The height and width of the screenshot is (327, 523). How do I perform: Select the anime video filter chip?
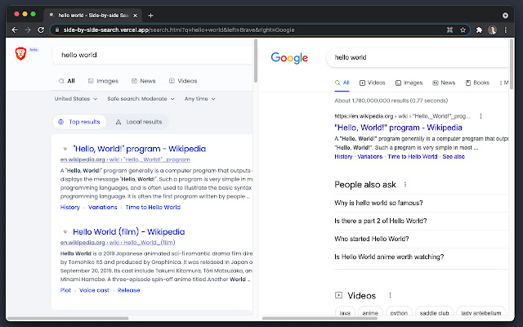370,312
